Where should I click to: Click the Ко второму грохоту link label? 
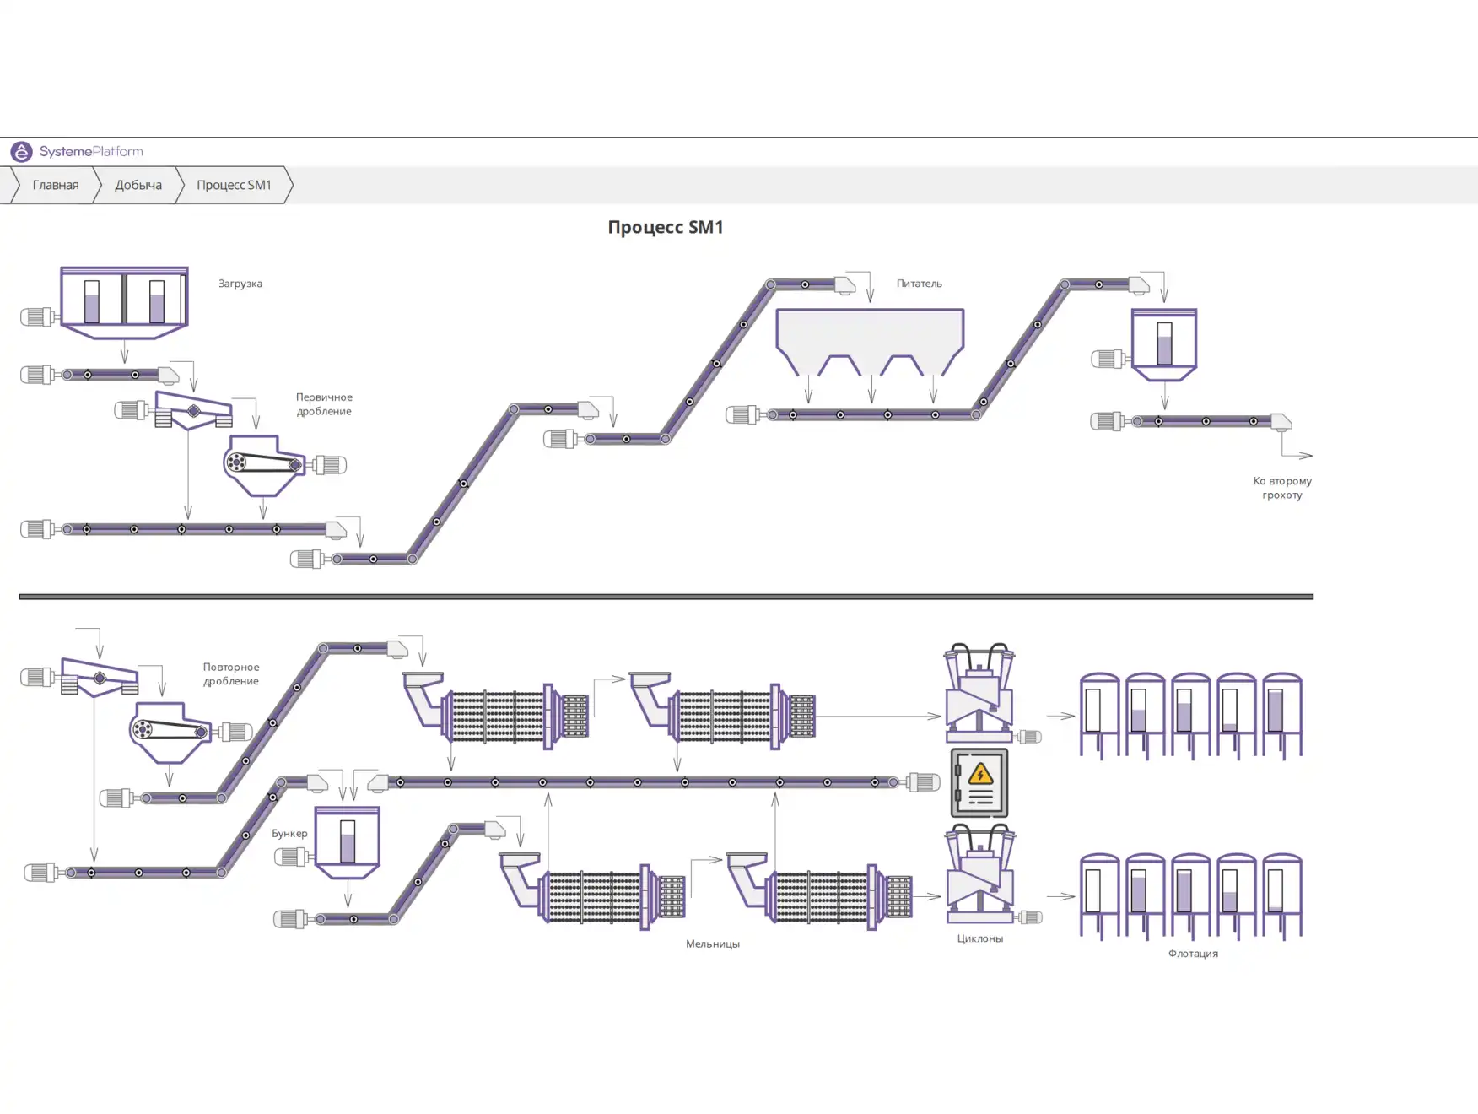[1281, 488]
